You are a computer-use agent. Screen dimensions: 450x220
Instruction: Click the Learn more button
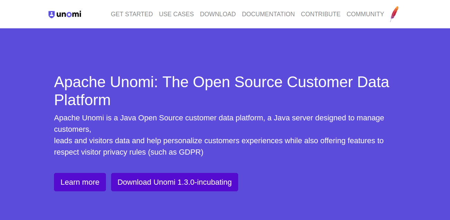[80, 182]
